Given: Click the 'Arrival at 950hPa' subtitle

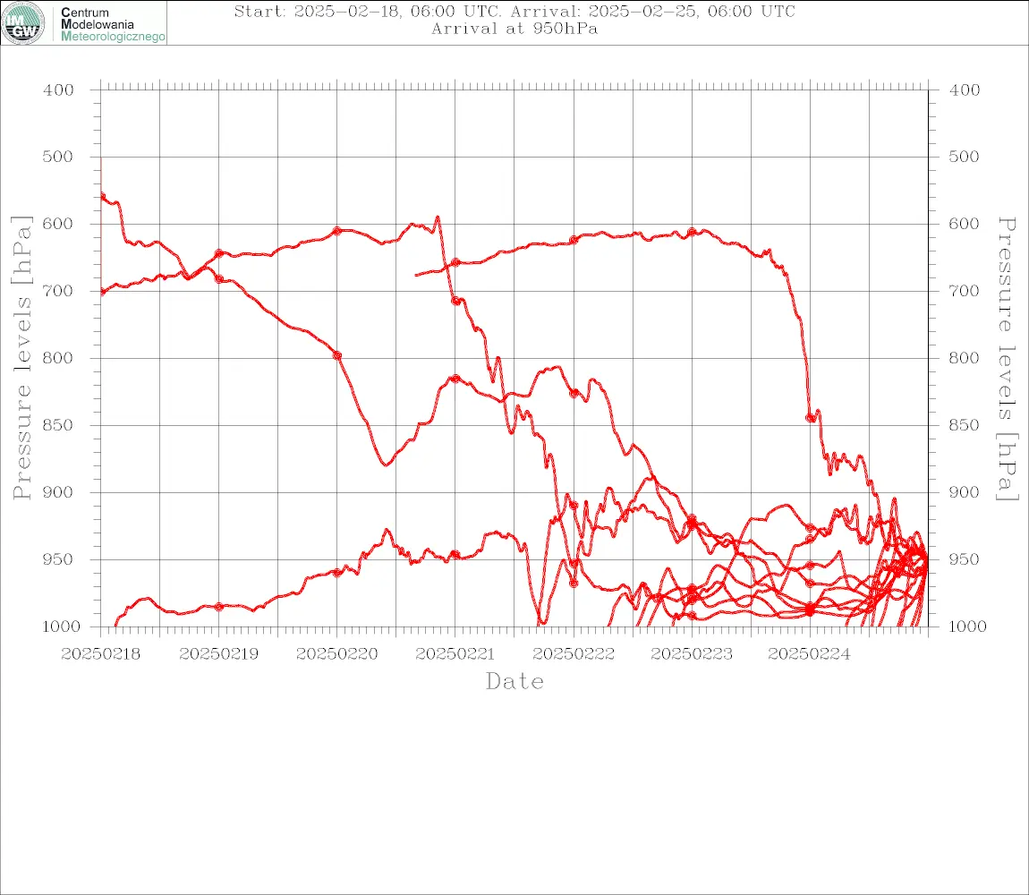Looking at the screenshot, I should [514, 29].
